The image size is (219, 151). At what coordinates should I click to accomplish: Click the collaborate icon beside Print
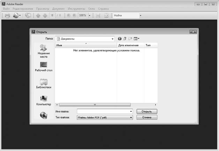tap(15, 15)
